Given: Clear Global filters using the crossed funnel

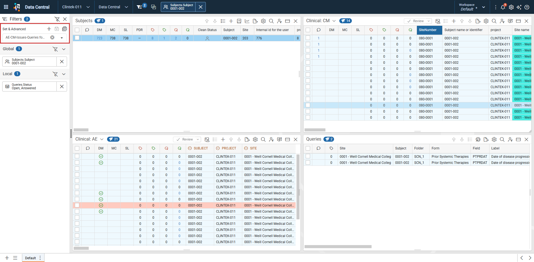Looking at the screenshot, I should coord(55,49).
